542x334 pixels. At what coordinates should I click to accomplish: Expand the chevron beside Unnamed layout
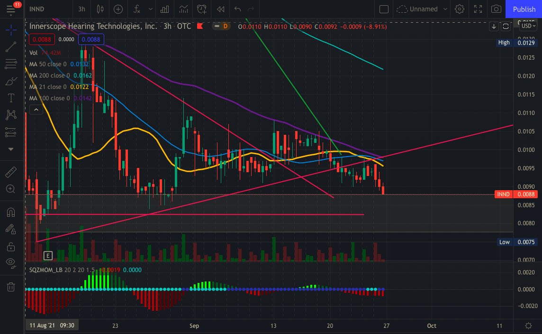tap(445, 9)
